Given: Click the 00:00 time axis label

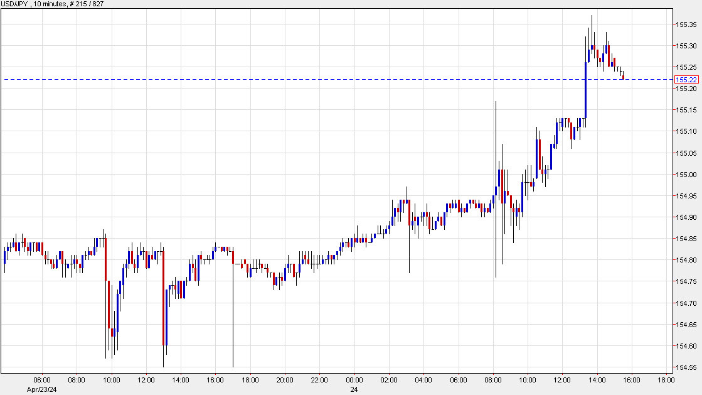Looking at the screenshot, I should pos(354,380).
